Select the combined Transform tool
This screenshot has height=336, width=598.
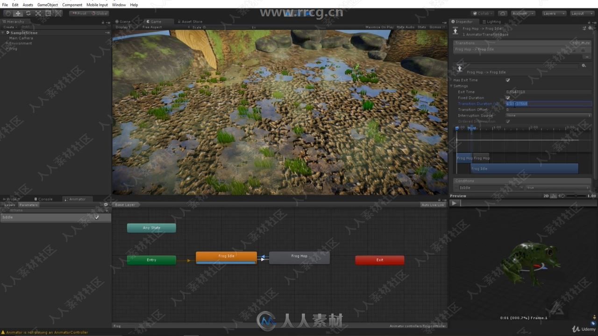point(58,14)
